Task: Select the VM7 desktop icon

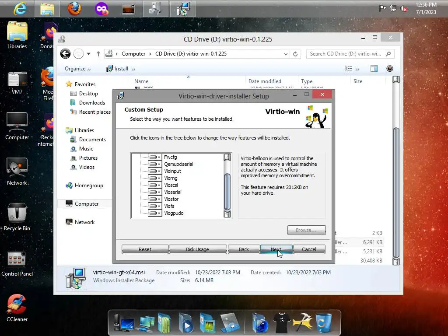Action: [17, 83]
